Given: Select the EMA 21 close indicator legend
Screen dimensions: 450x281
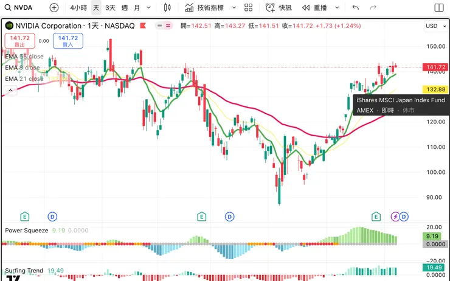Looking at the screenshot, I should (x=24, y=78).
